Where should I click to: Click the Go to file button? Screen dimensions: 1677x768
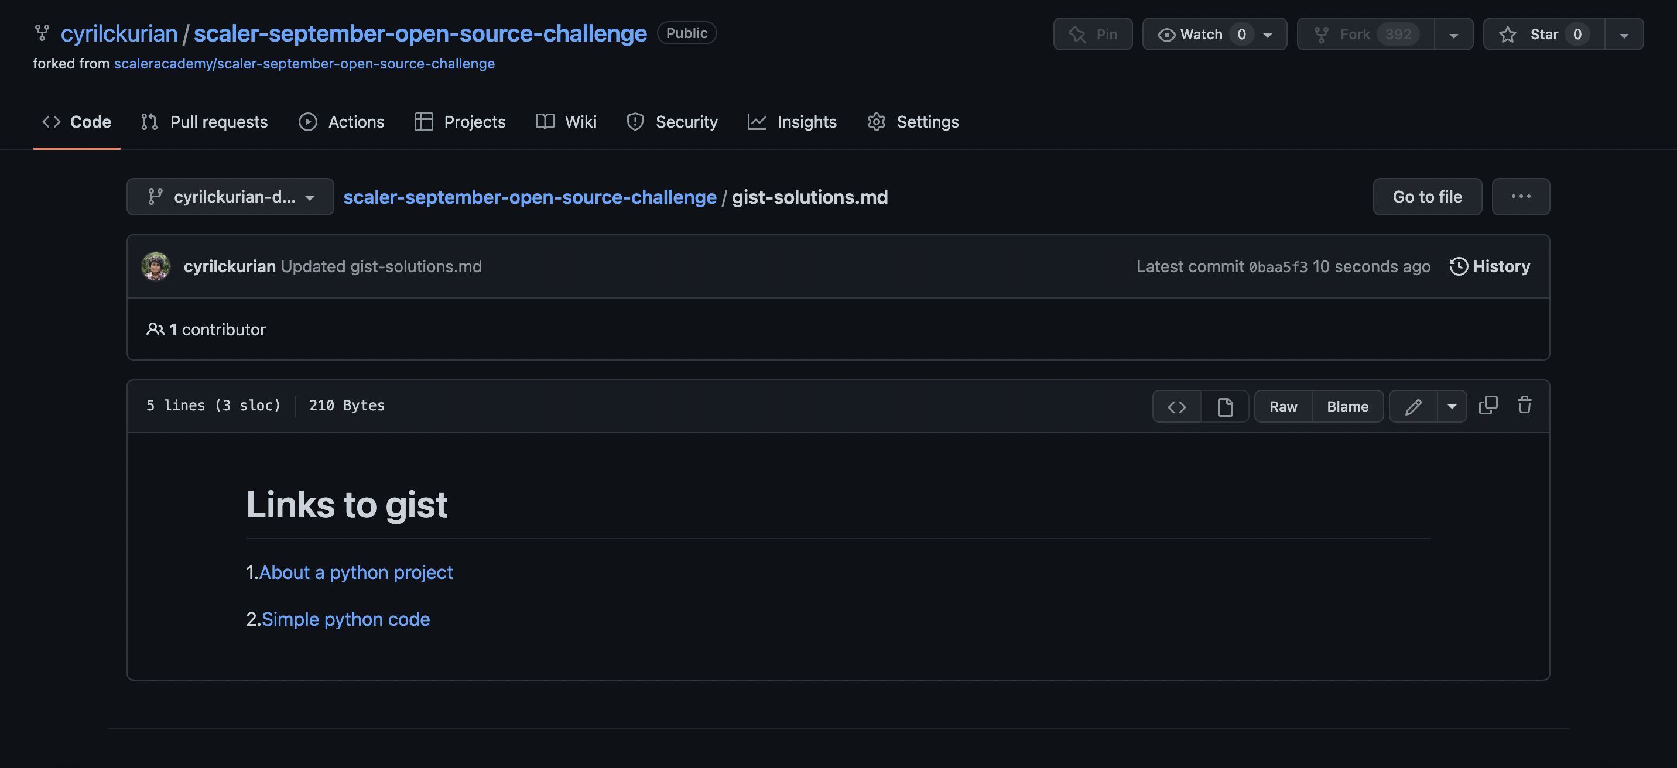pyautogui.click(x=1427, y=197)
